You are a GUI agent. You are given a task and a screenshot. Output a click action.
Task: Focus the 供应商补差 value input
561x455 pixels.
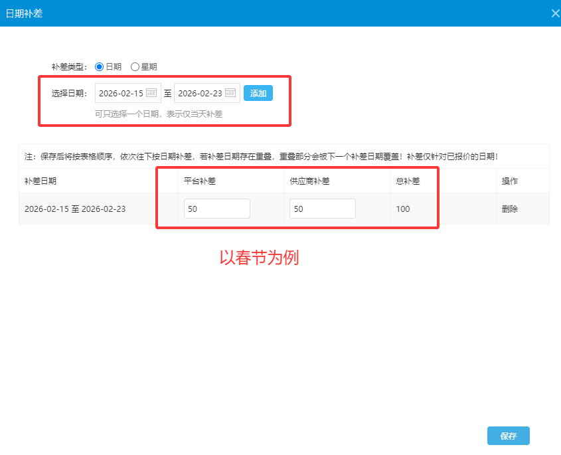322,209
